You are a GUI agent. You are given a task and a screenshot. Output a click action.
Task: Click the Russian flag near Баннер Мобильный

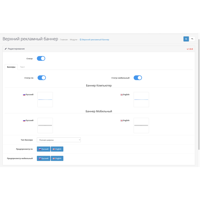tap(24, 120)
